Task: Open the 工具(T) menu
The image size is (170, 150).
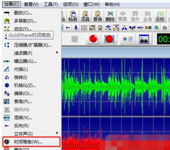Action: coord(51,4)
